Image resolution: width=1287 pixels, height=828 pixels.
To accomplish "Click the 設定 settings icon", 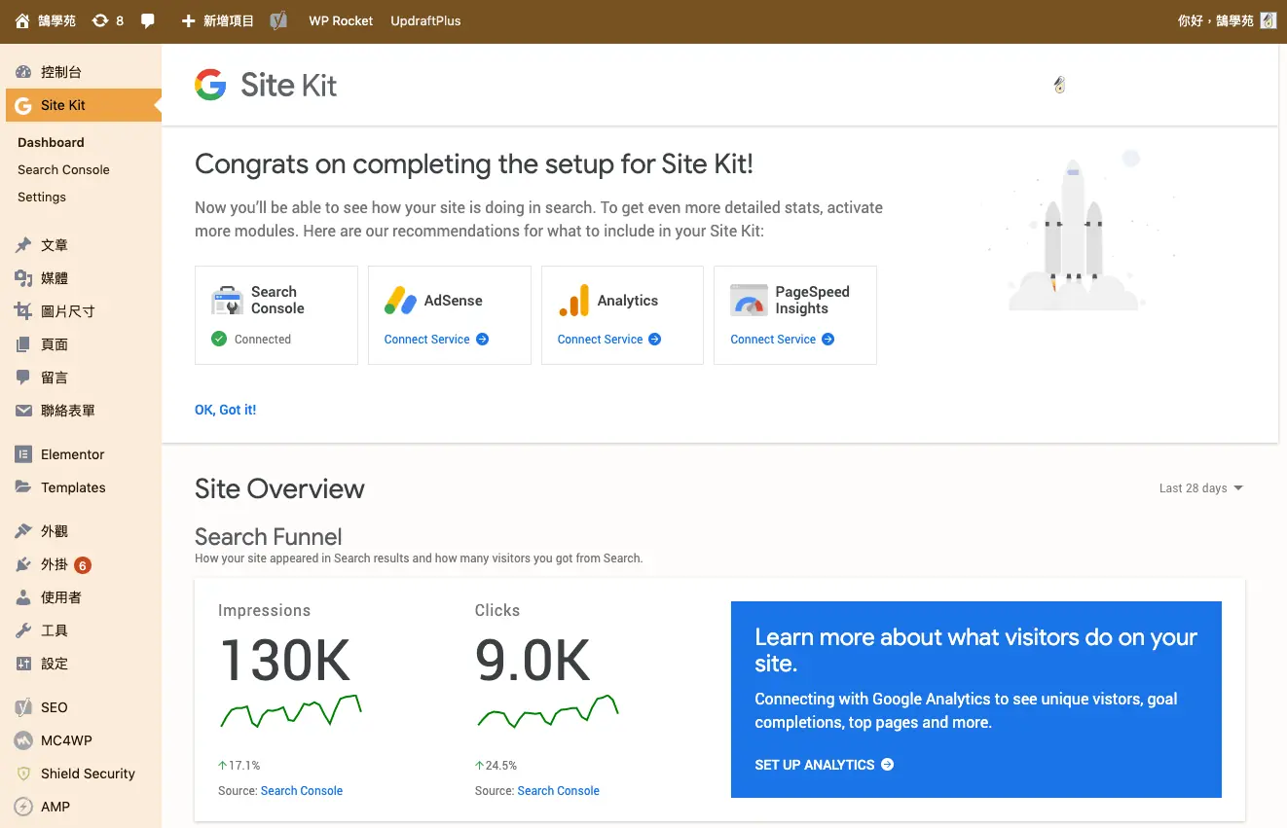I will coord(23,664).
